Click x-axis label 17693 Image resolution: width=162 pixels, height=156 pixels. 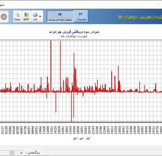[x=70, y=130]
